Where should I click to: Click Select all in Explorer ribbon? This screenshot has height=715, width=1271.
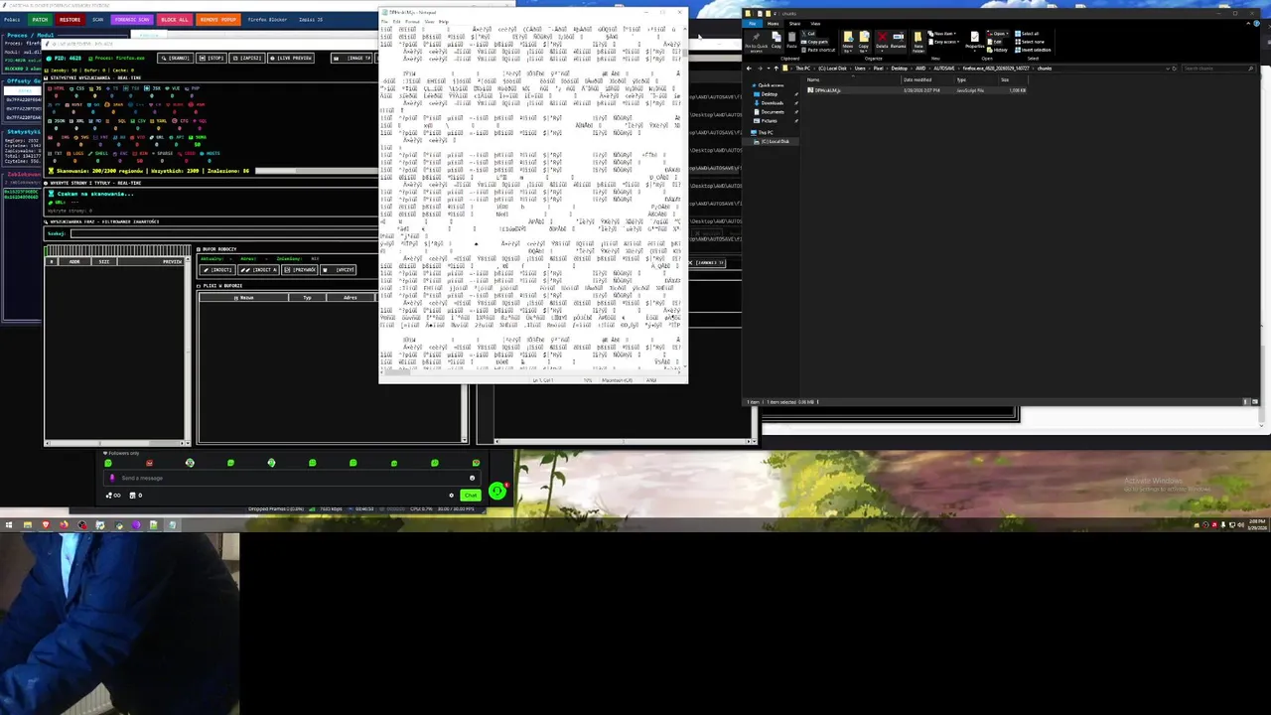(1027, 34)
